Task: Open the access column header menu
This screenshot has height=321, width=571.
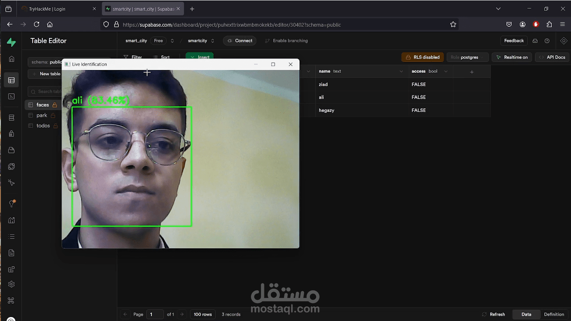Action: click(446, 71)
